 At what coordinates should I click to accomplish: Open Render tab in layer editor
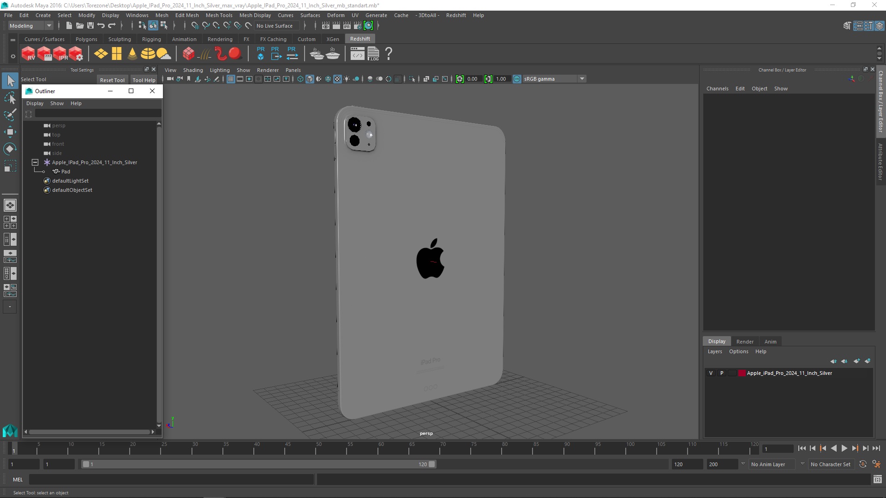click(745, 342)
